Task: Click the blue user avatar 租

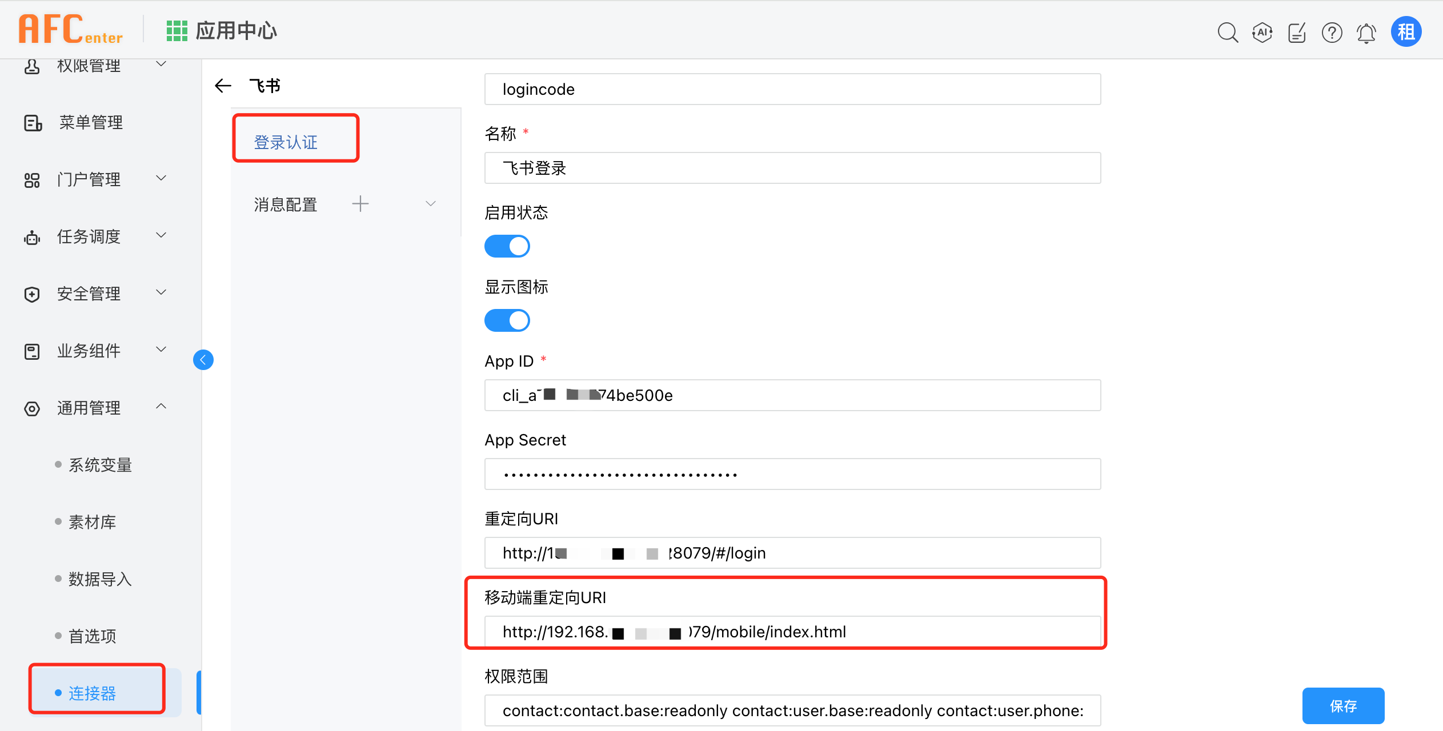Action: (1406, 31)
